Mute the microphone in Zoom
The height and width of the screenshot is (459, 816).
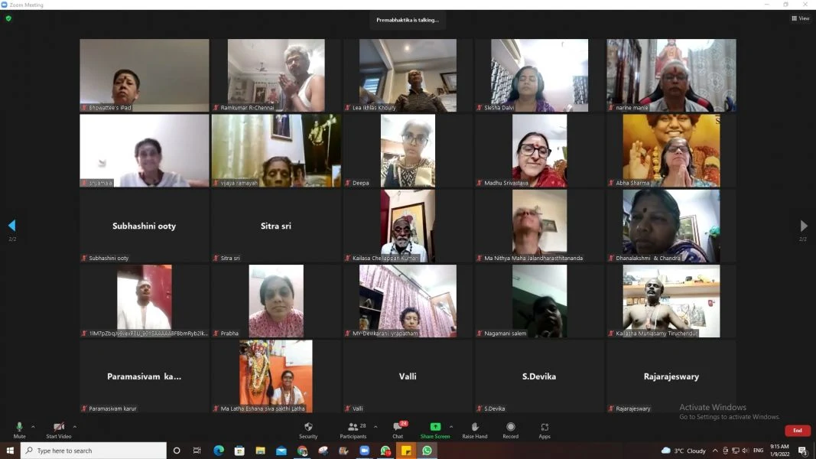[x=19, y=430]
